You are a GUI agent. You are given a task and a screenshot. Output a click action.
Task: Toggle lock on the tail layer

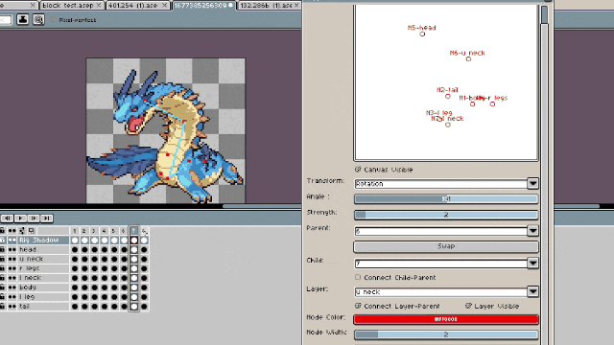3,307
